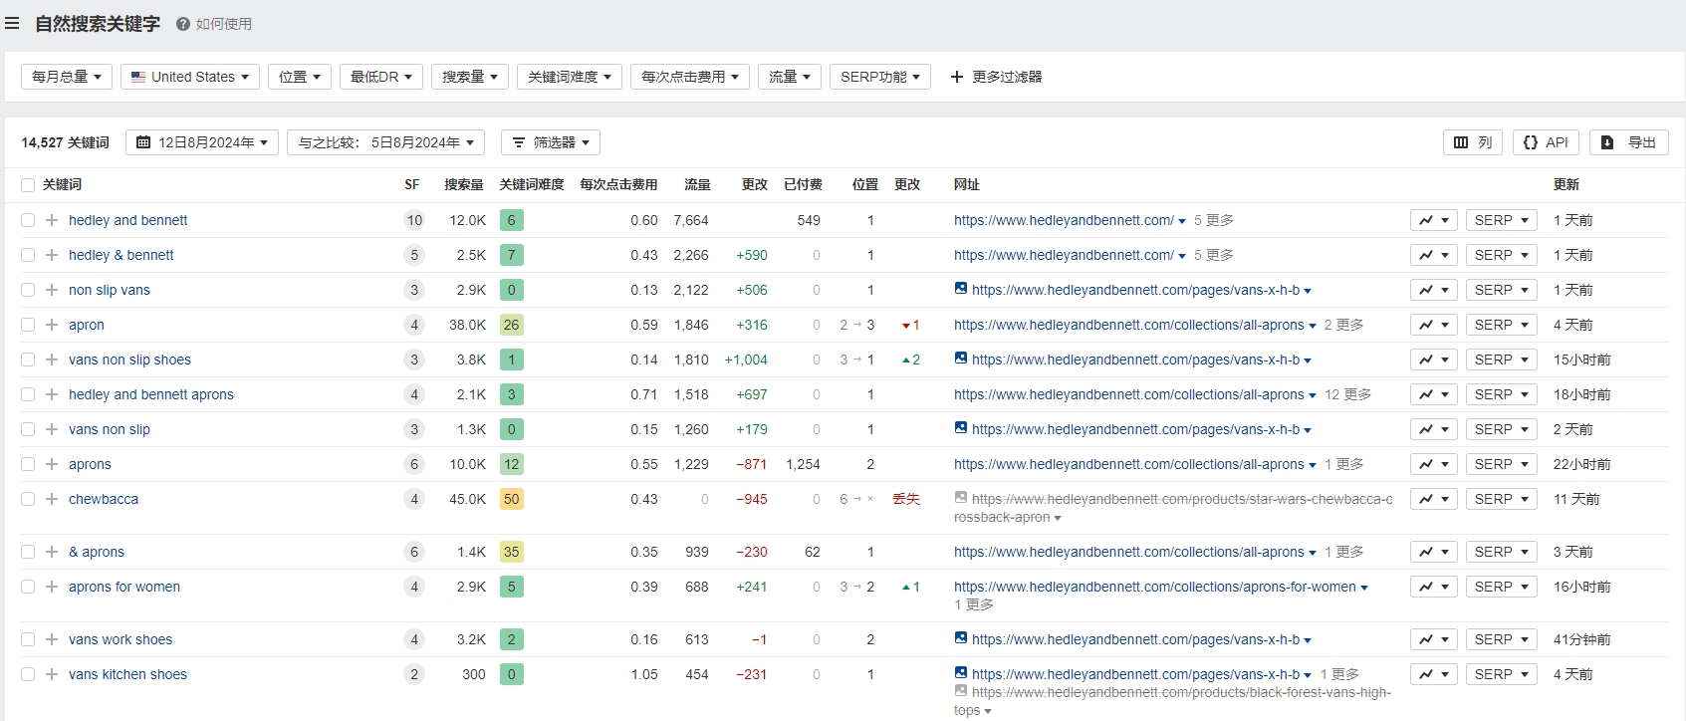This screenshot has height=721, width=1686.
Task: Open the United States country dropdown
Action: (x=190, y=77)
